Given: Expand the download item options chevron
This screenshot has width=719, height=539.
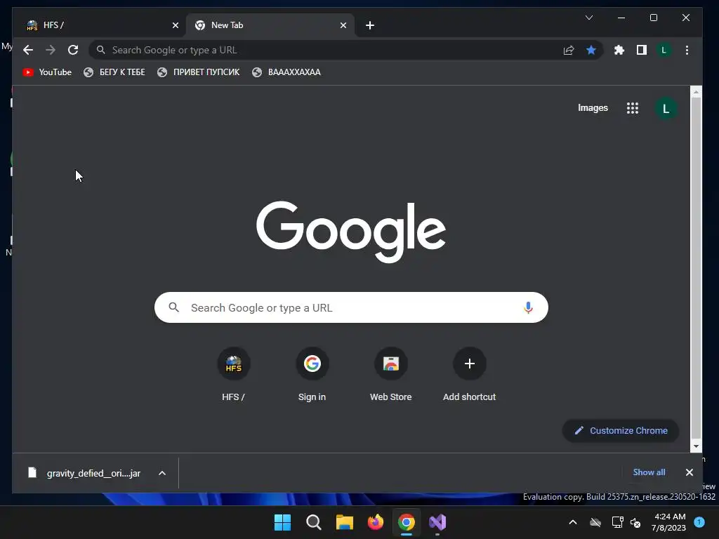Looking at the screenshot, I should [x=162, y=473].
